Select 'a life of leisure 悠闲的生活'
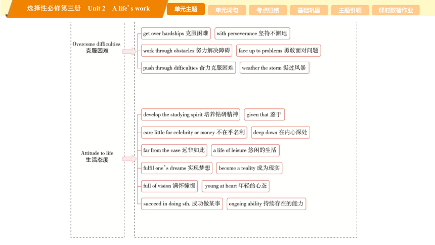Image resolution: width=435 pixels, height=245 pixels. point(245,150)
